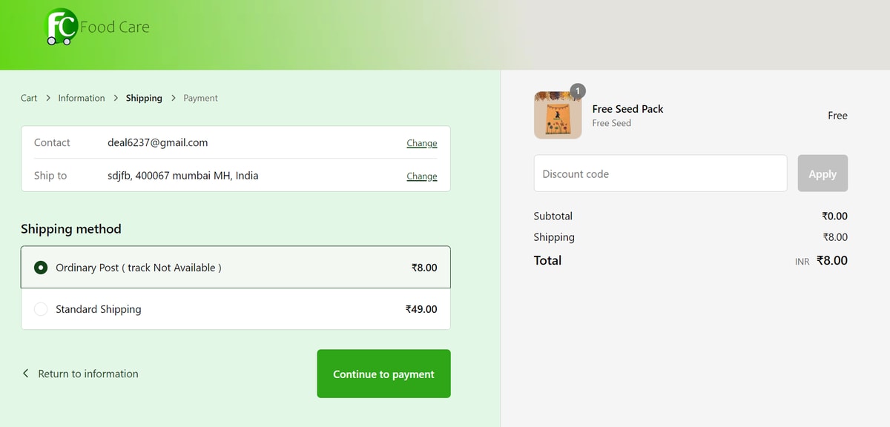Screen dimensions: 890x427
Task: Click the Payment breadcrumb step
Action: (200, 98)
